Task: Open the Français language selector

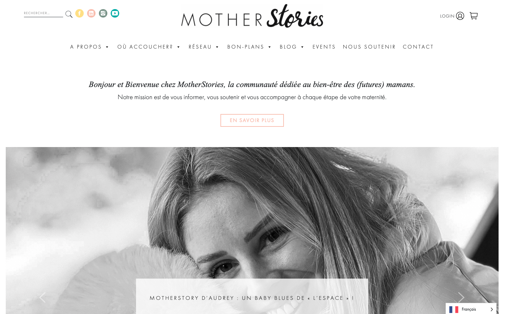Action: coord(471,309)
